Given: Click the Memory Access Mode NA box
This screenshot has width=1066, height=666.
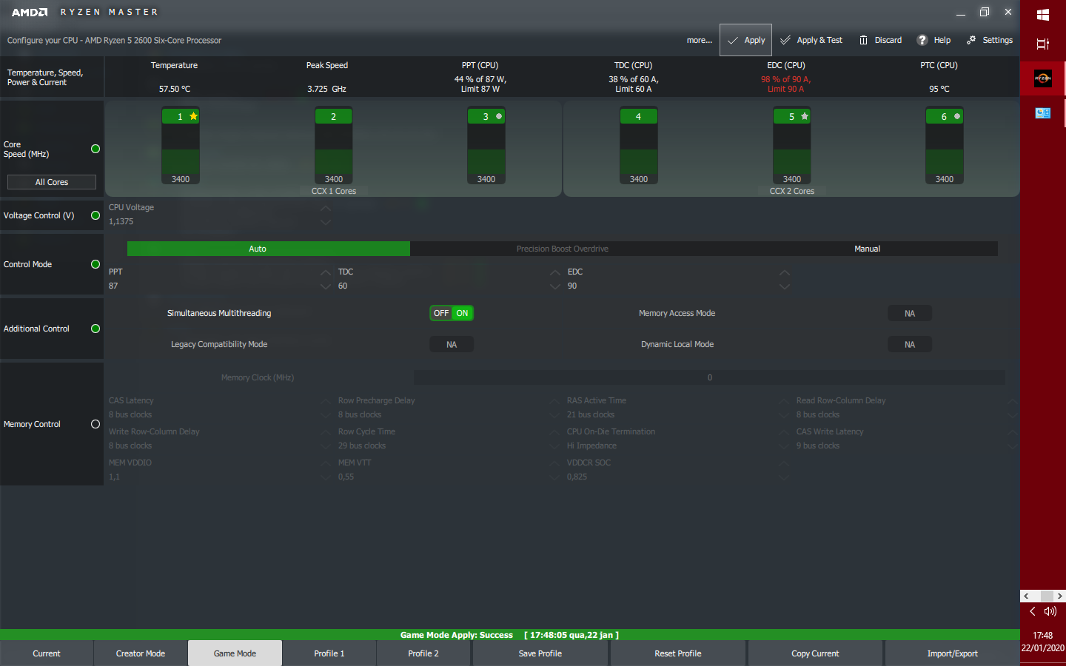Looking at the screenshot, I should 910,314.
